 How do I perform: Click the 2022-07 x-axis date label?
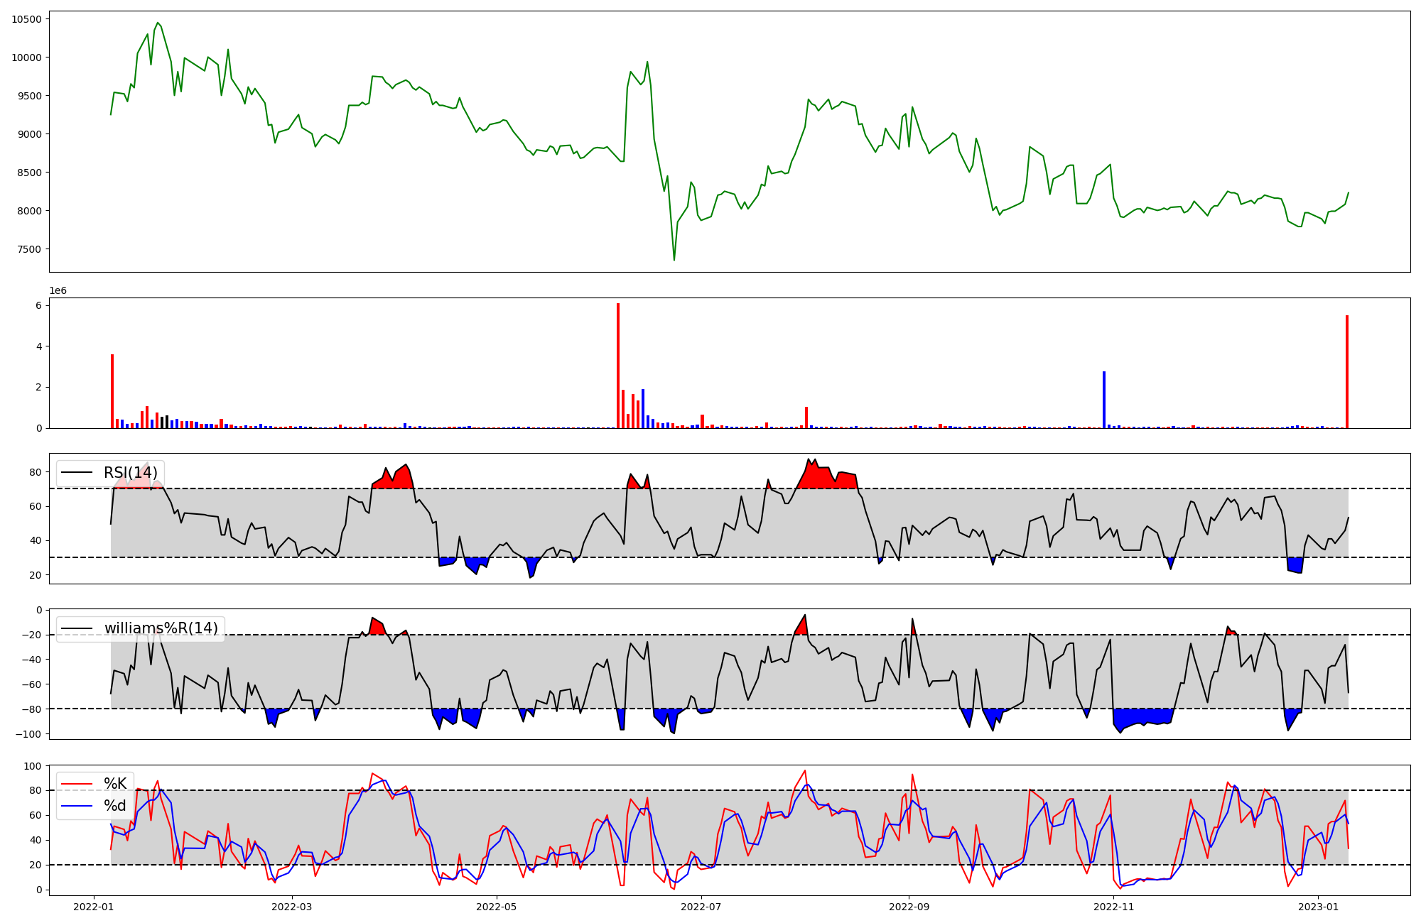click(x=701, y=907)
